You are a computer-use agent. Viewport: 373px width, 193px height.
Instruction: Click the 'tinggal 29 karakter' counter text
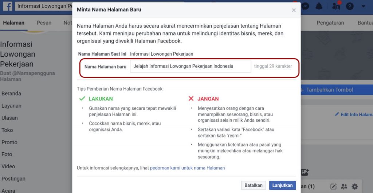click(273, 66)
